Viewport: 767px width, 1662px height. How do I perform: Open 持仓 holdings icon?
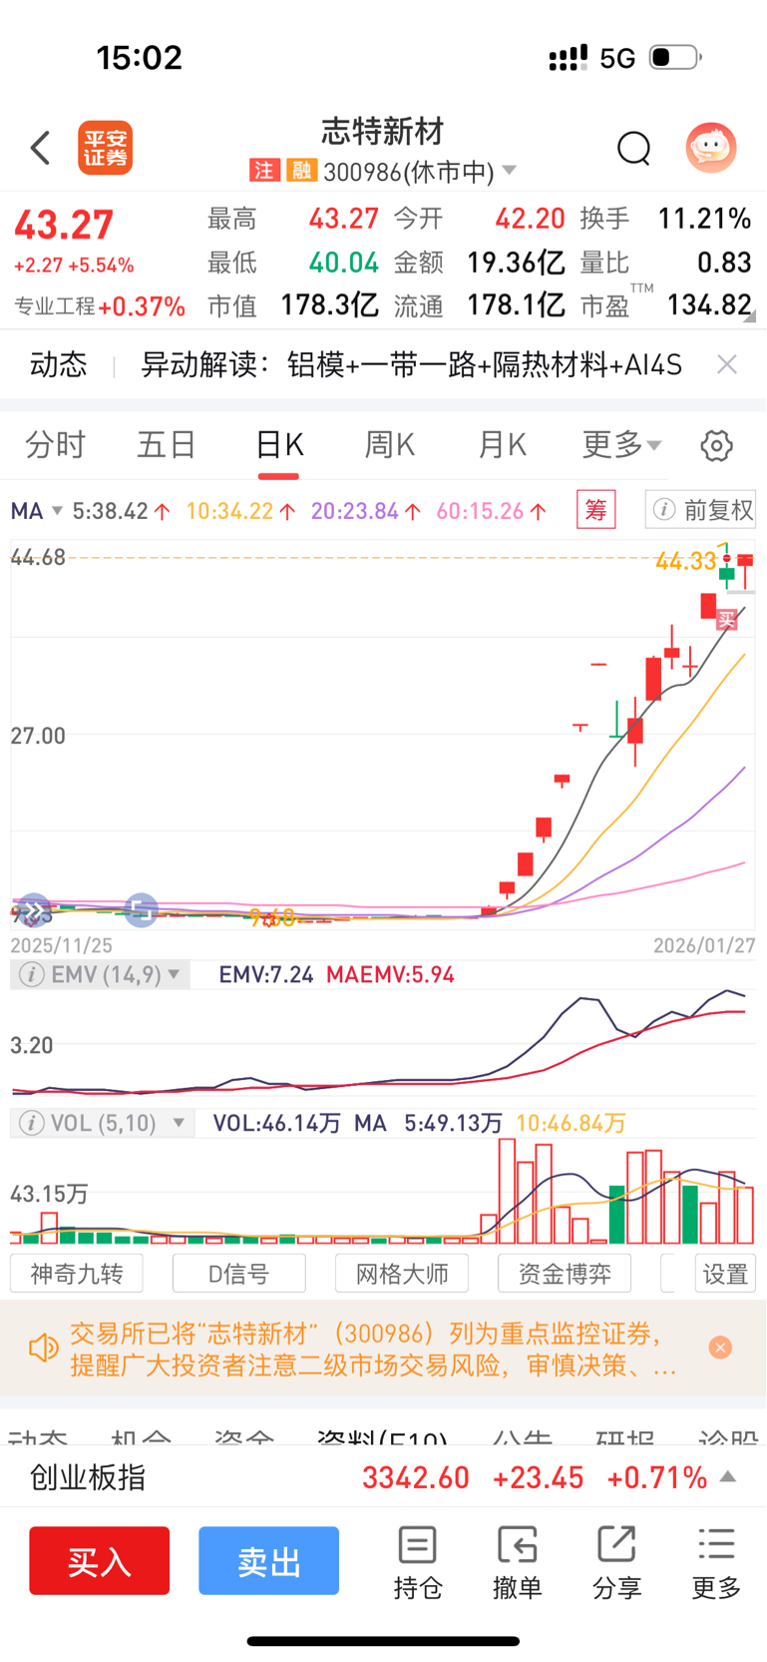(417, 1562)
